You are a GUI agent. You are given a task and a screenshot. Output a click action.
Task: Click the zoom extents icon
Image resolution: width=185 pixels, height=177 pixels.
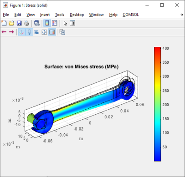[x=44, y=32]
